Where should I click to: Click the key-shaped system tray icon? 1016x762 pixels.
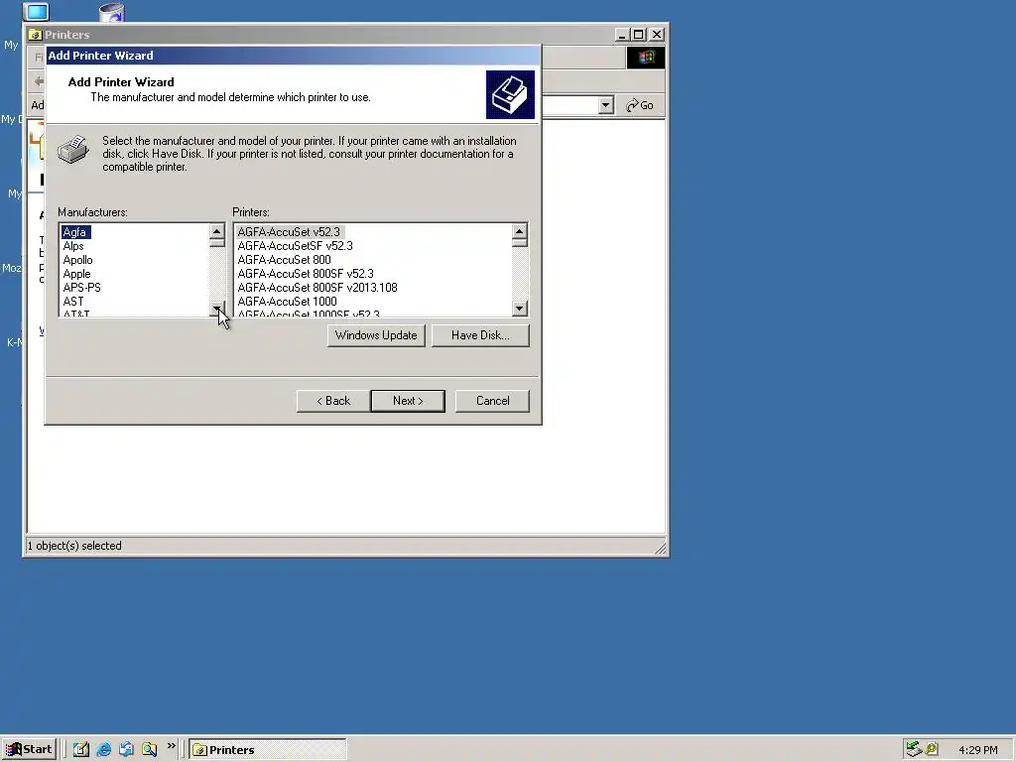click(x=932, y=749)
